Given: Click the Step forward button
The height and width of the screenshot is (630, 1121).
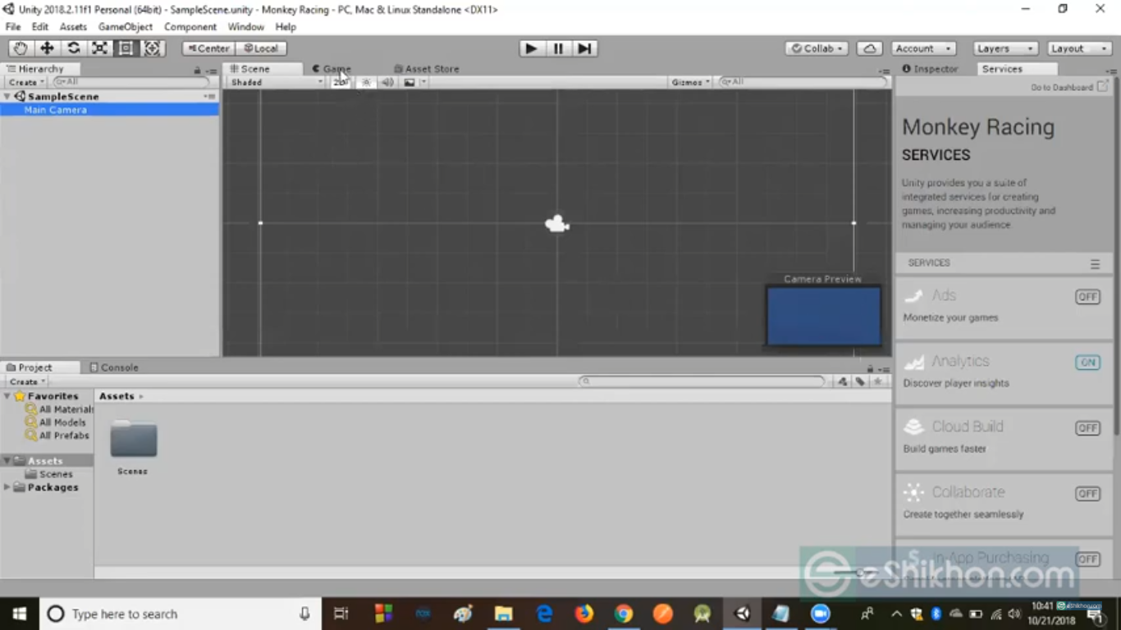Looking at the screenshot, I should click(584, 48).
